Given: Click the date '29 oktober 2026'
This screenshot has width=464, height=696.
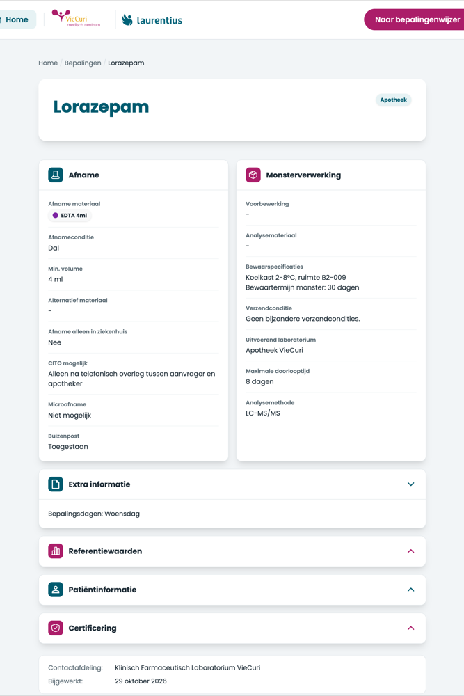Looking at the screenshot, I should 141,681.
